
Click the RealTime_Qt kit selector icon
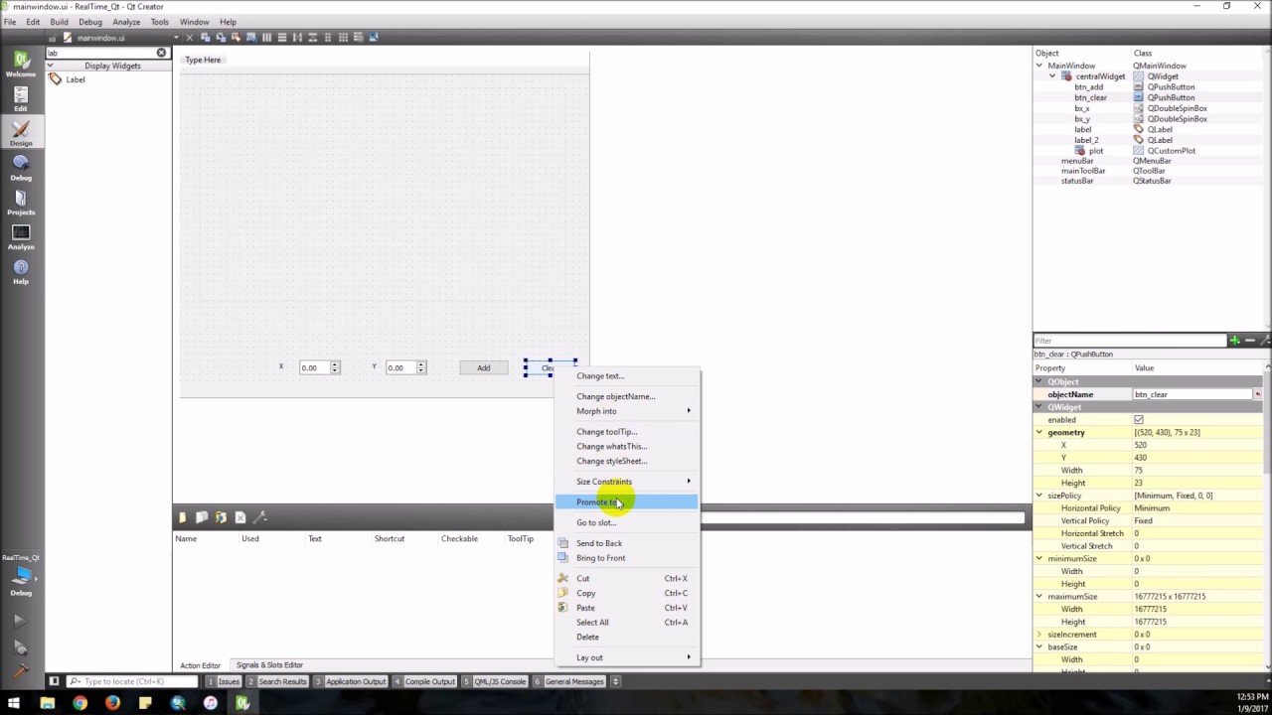click(x=21, y=576)
